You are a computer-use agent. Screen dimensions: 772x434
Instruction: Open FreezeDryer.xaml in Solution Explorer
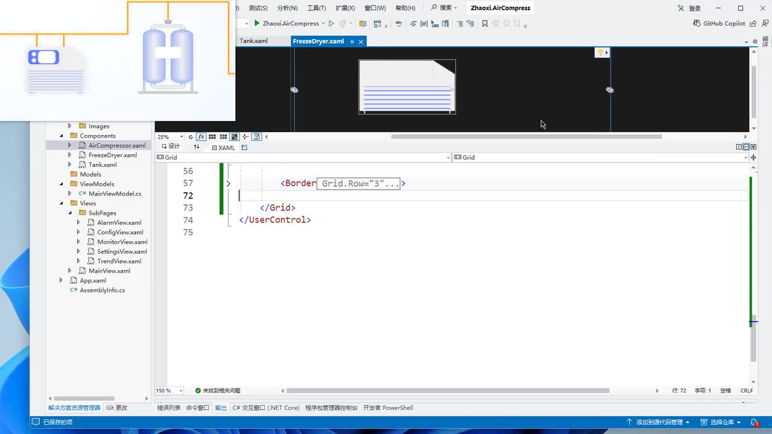click(x=113, y=155)
